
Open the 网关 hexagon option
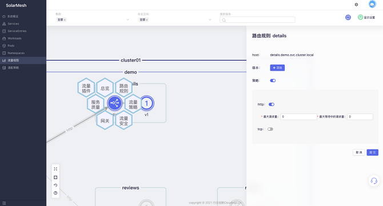[x=105, y=120]
